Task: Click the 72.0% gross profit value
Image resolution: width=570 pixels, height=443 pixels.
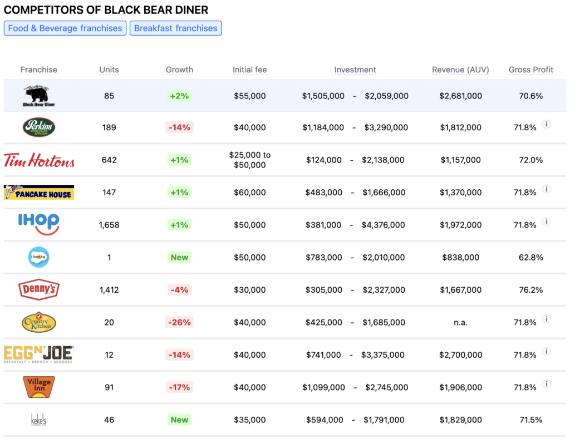Action: [530, 160]
